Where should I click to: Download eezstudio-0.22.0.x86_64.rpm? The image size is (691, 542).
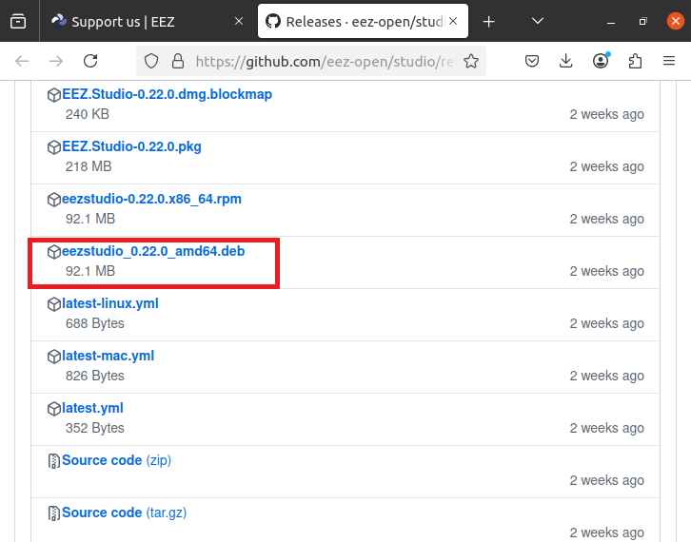[151, 200]
